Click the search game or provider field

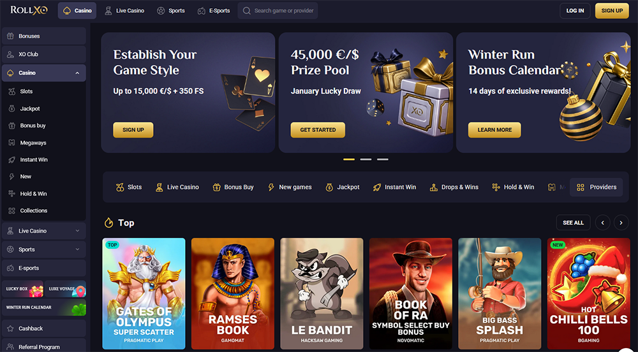click(x=278, y=11)
